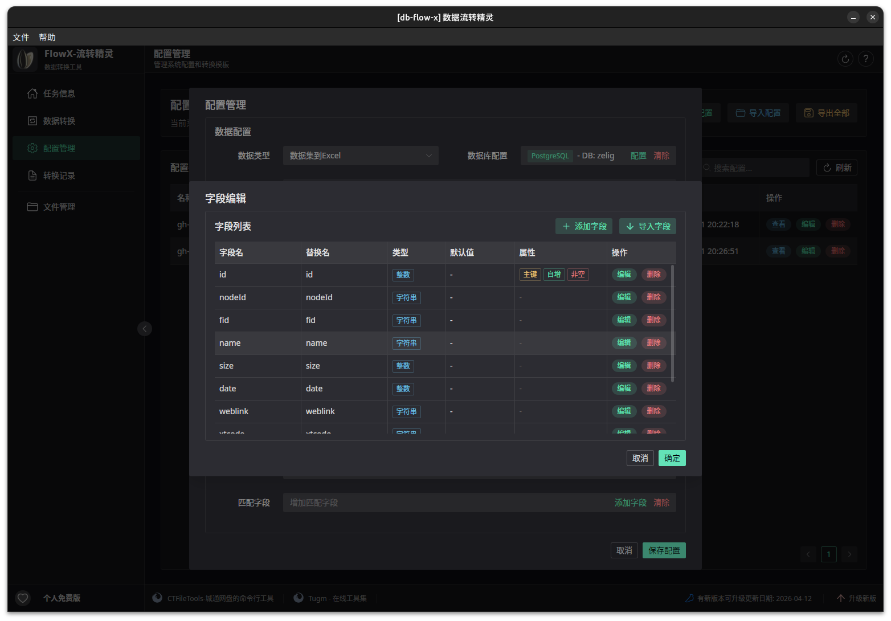
Task: Open 转换记录 via the document icon
Action: pos(32,175)
